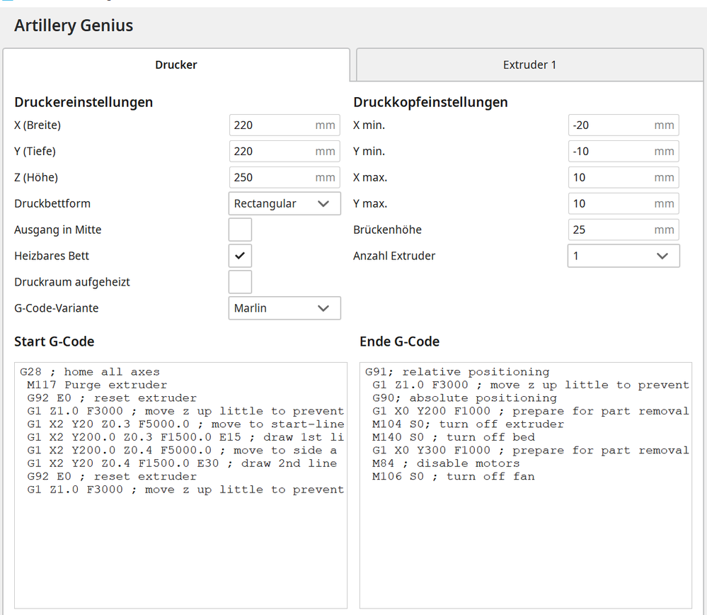Click the Y max. input field
The image size is (707, 615).
623,203
